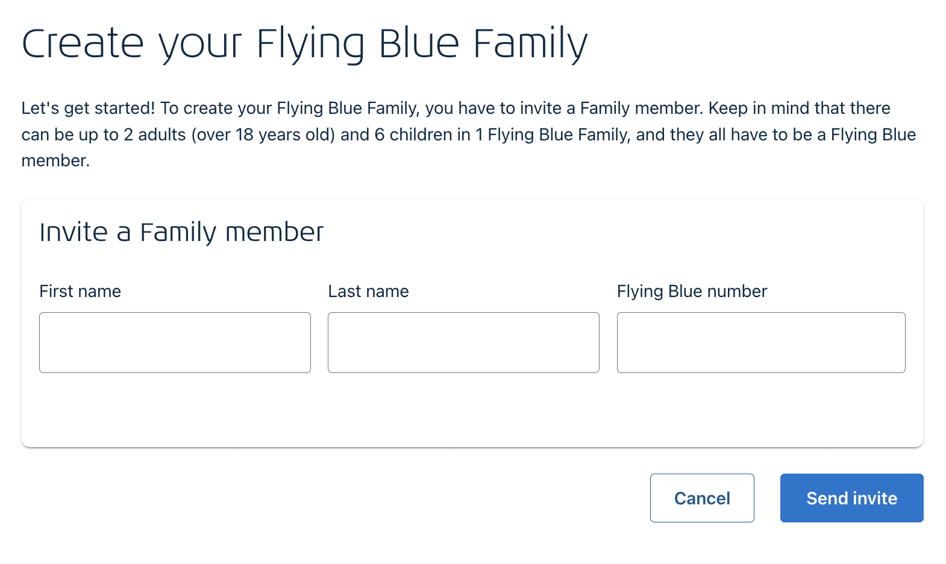This screenshot has width=946, height=564.
Task: Click the word "Create" in the page title
Action: tap(83, 44)
